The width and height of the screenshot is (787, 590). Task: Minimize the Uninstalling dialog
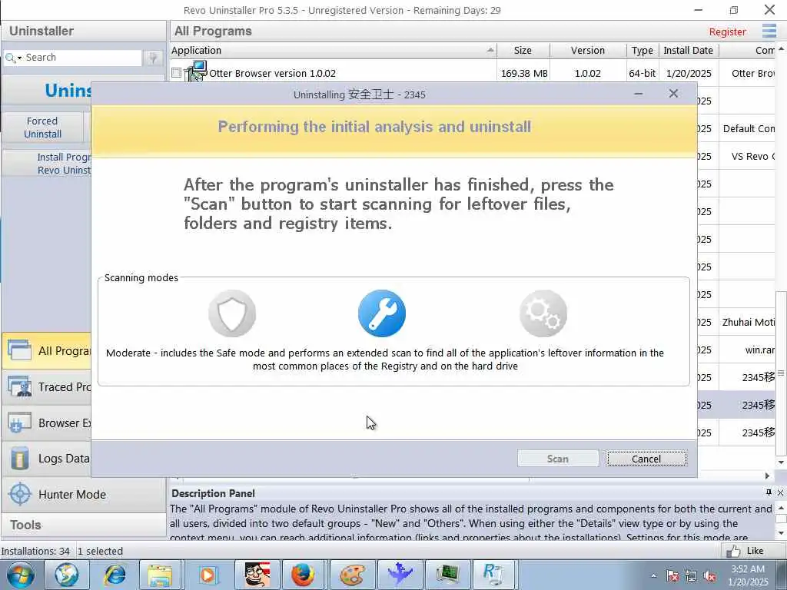(639, 94)
